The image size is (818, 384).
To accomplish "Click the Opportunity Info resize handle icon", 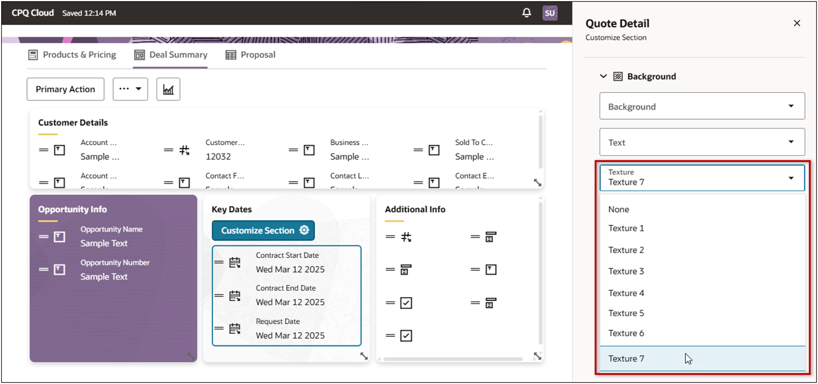I will pyautogui.click(x=190, y=356).
